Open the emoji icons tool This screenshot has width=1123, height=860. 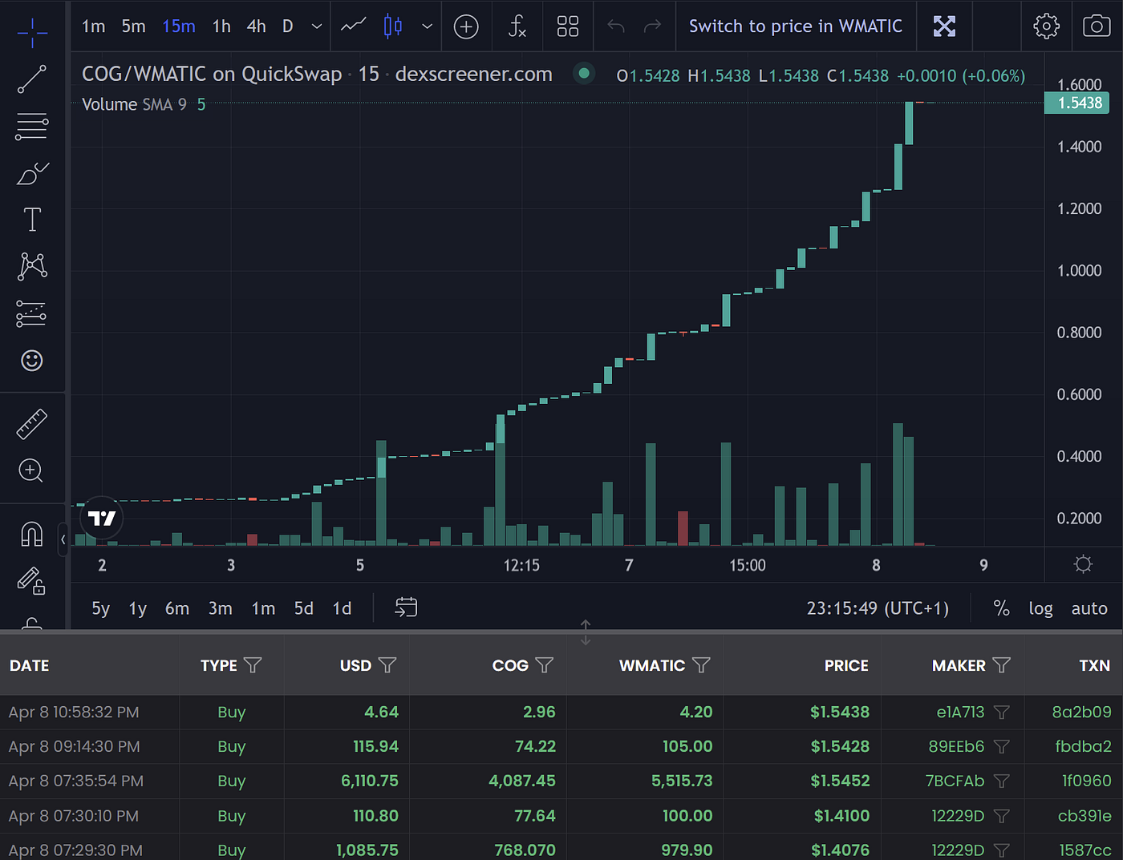(x=32, y=361)
